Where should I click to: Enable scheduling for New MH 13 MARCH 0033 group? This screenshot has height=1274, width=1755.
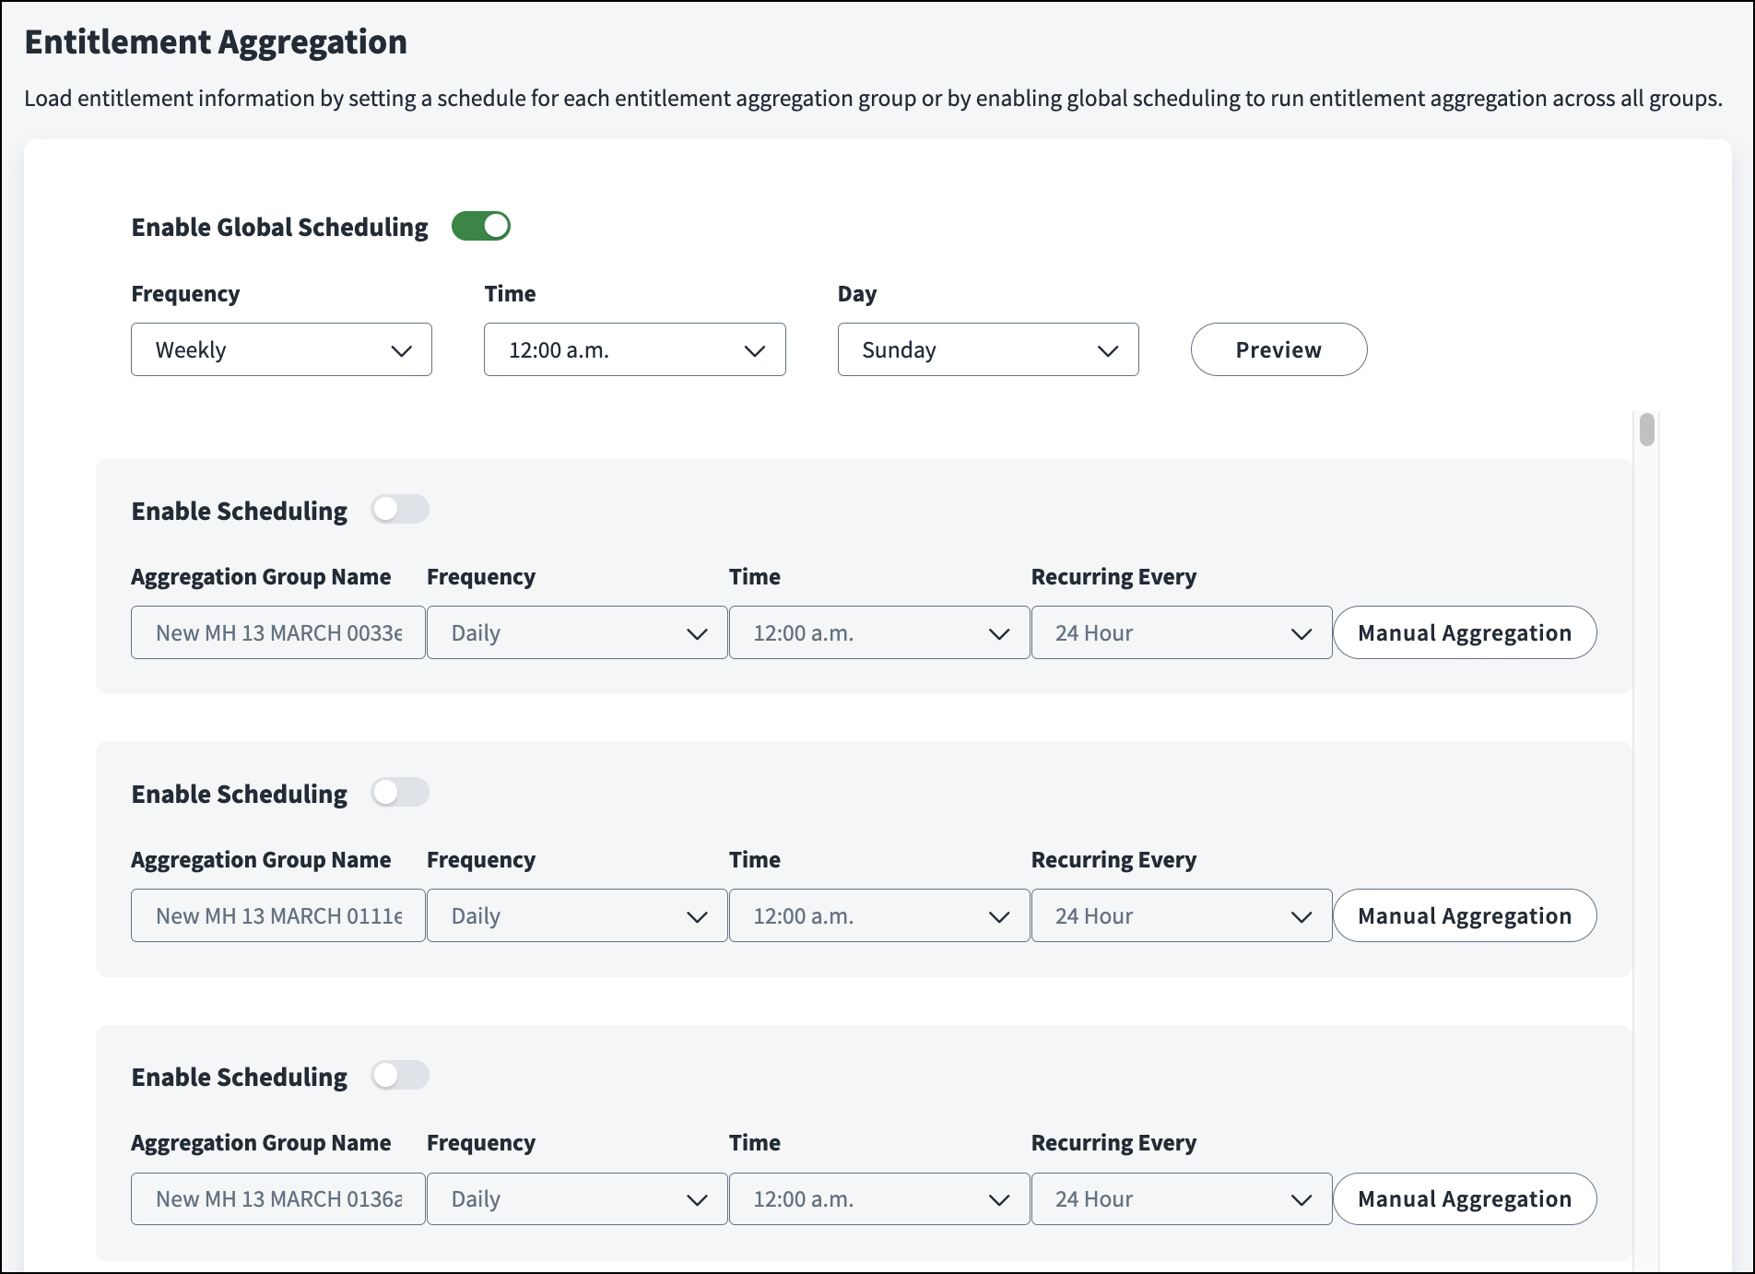pos(400,509)
